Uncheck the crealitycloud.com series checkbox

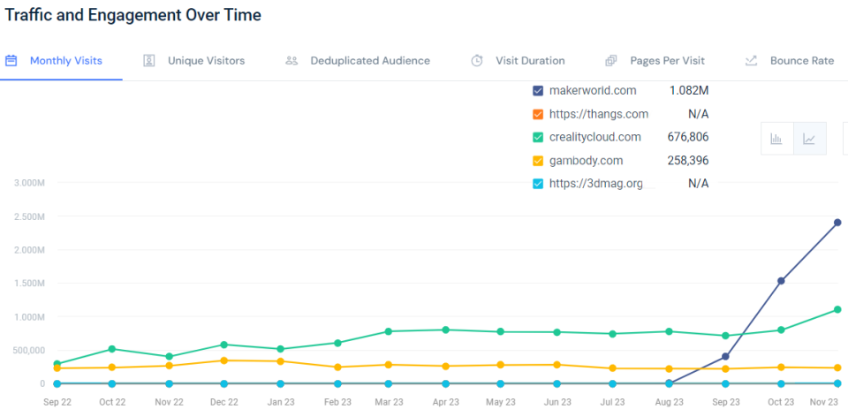[x=538, y=137]
